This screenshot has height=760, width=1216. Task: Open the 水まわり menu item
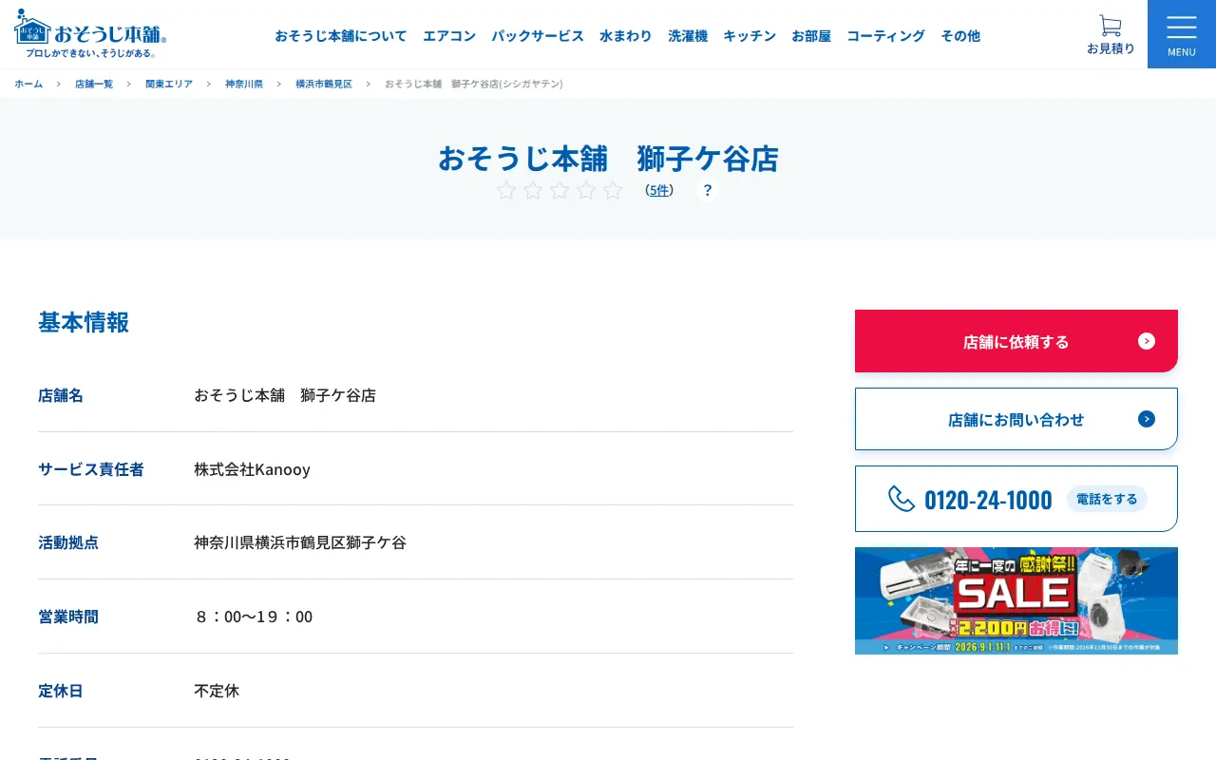pyautogui.click(x=626, y=35)
